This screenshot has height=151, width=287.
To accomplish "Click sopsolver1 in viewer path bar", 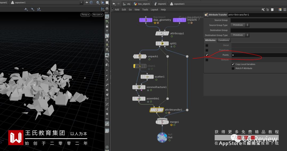I will (18, 3).
